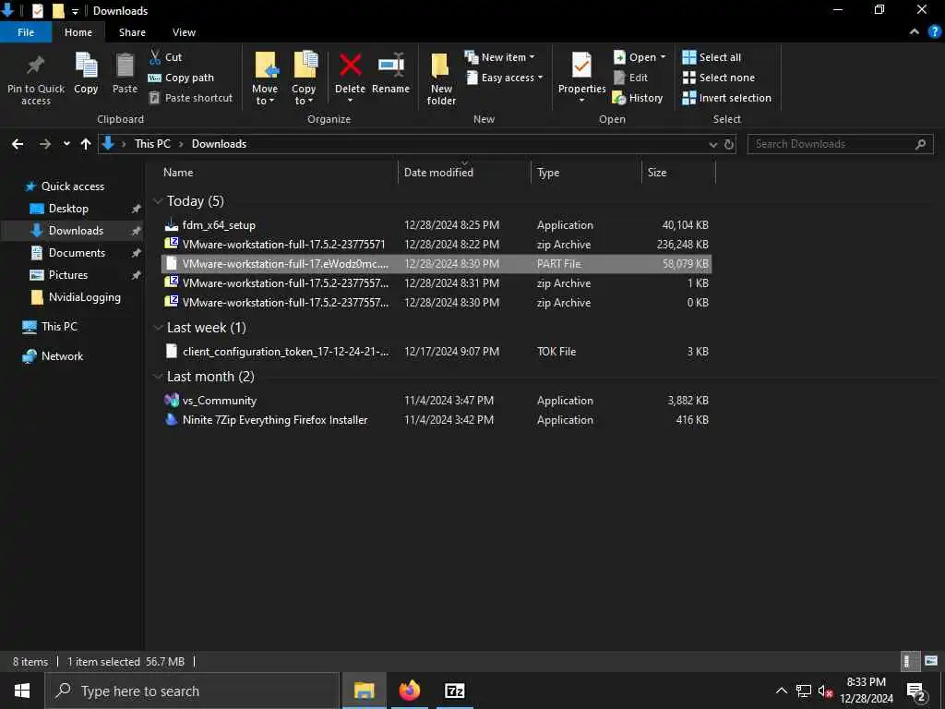Open the Windows Start menu
The width and height of the screenshot is (945, 709).
(x=22, y=691)
